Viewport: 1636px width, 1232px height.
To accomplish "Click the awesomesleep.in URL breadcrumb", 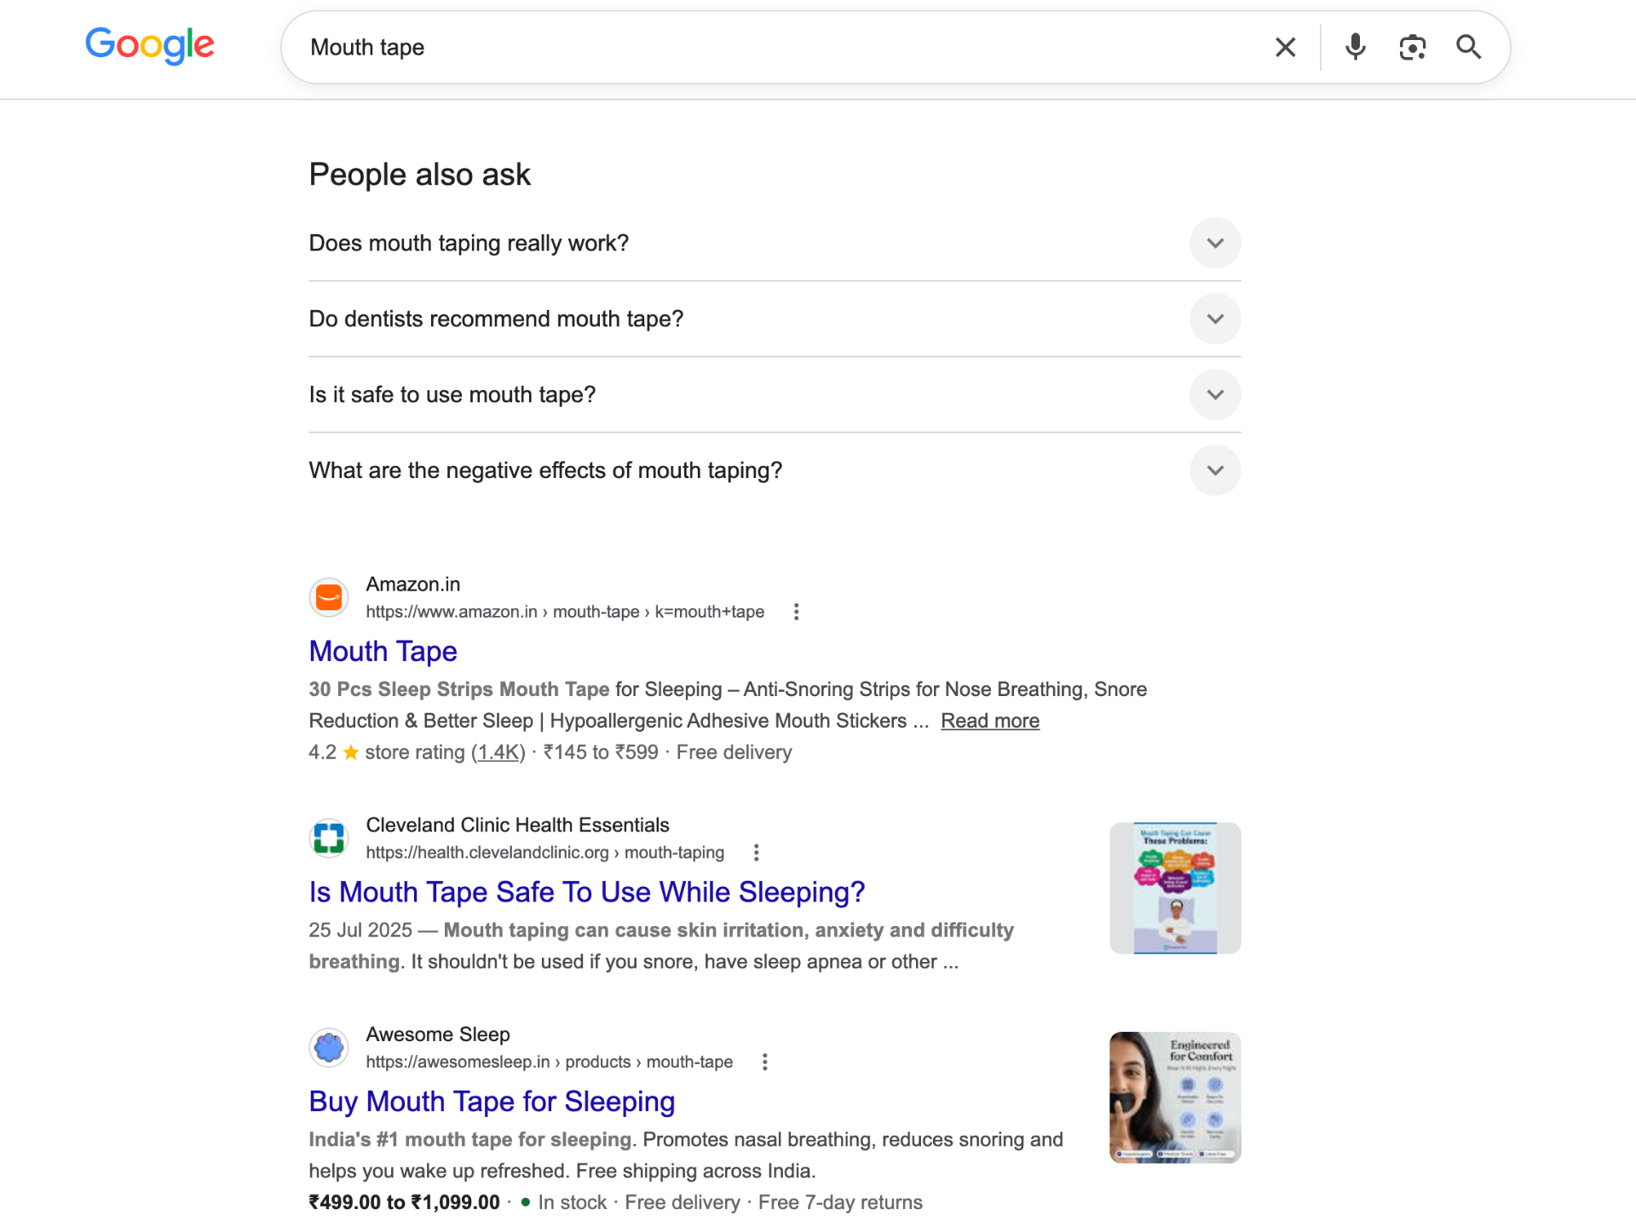I will (550, 1062).
